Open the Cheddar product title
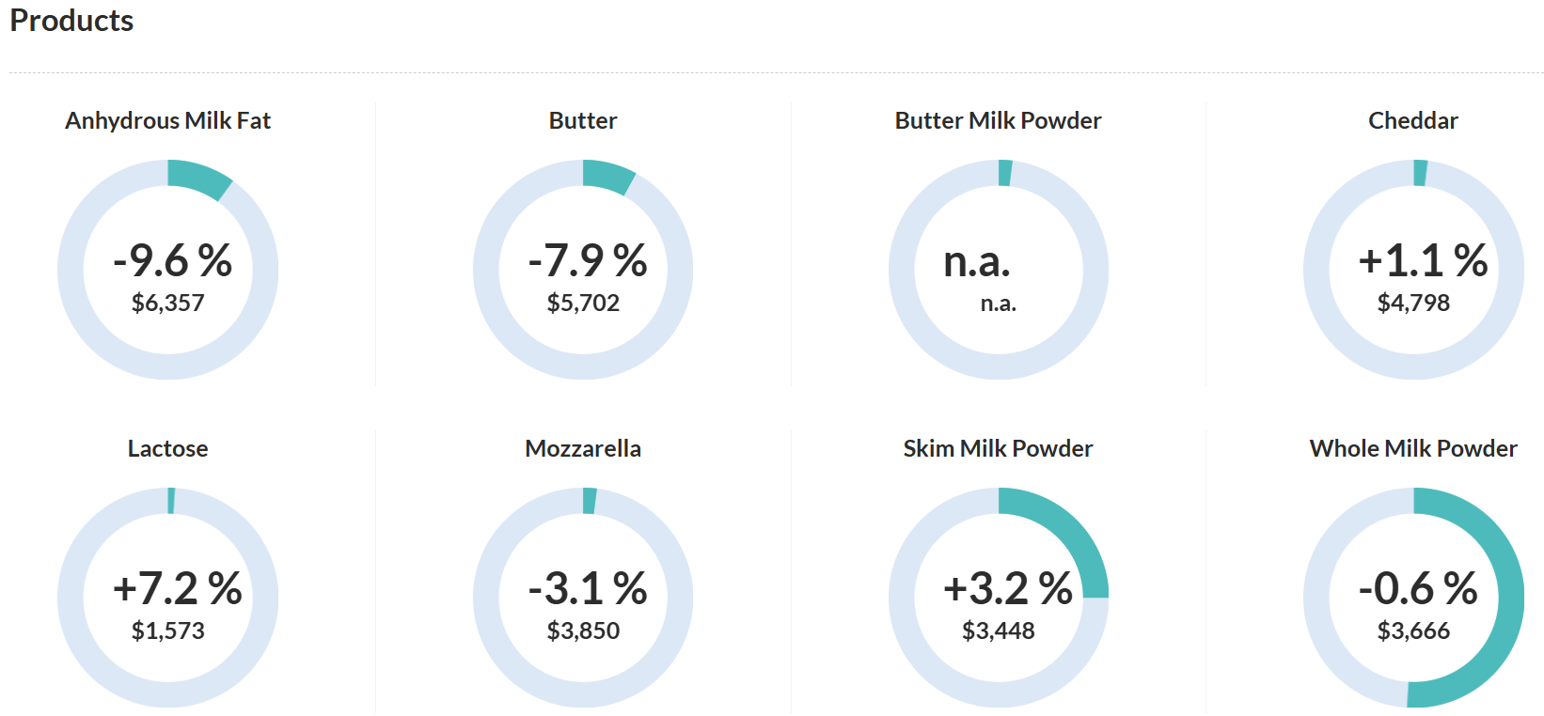1544x716 pixels. coord(1412,121)
